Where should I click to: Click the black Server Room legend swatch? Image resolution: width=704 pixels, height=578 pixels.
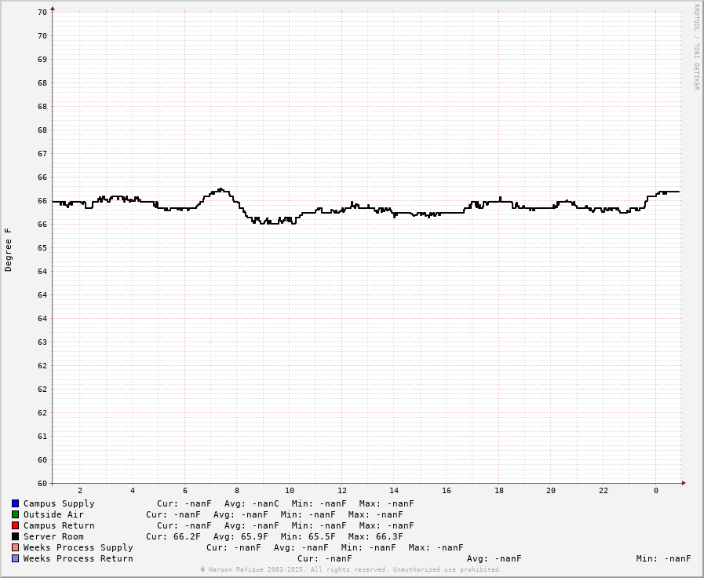click(15, 536)
